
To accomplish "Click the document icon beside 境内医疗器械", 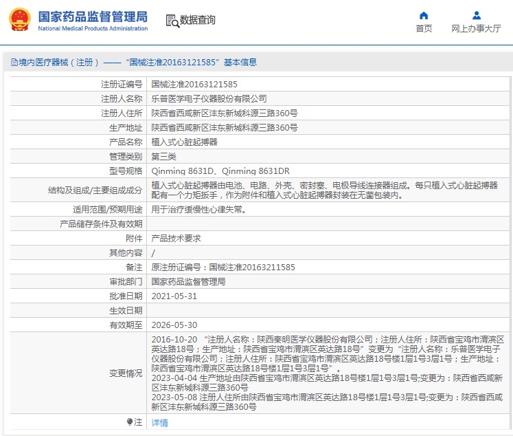I will (x=13, y=62).
